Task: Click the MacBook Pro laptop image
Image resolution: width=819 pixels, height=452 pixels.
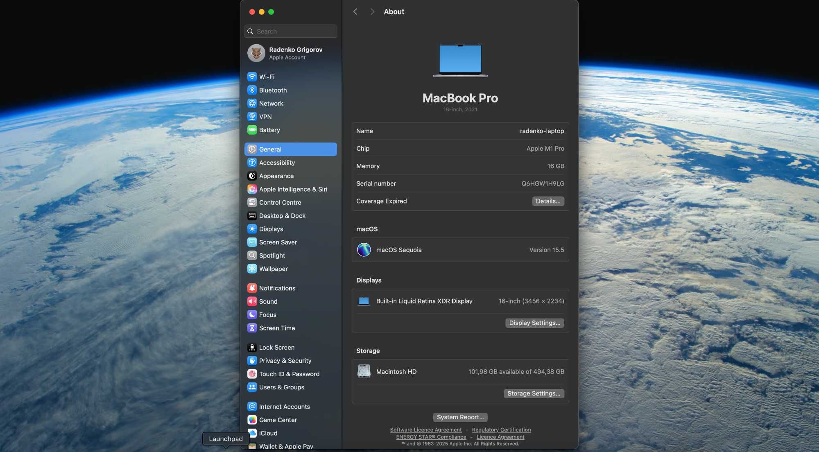Action: point(460,61)
